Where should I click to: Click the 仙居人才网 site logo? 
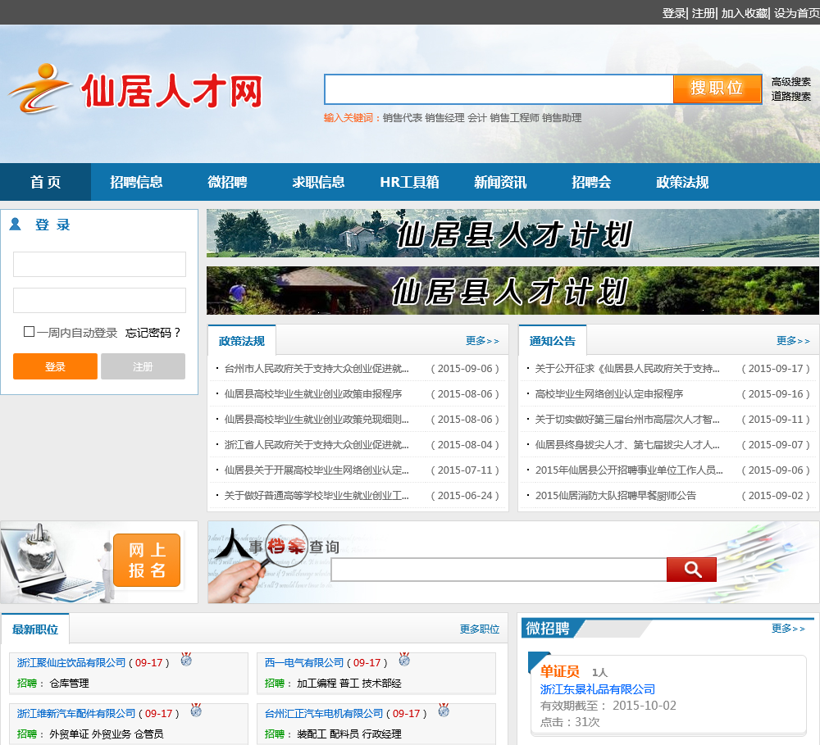tap(136, 89)
